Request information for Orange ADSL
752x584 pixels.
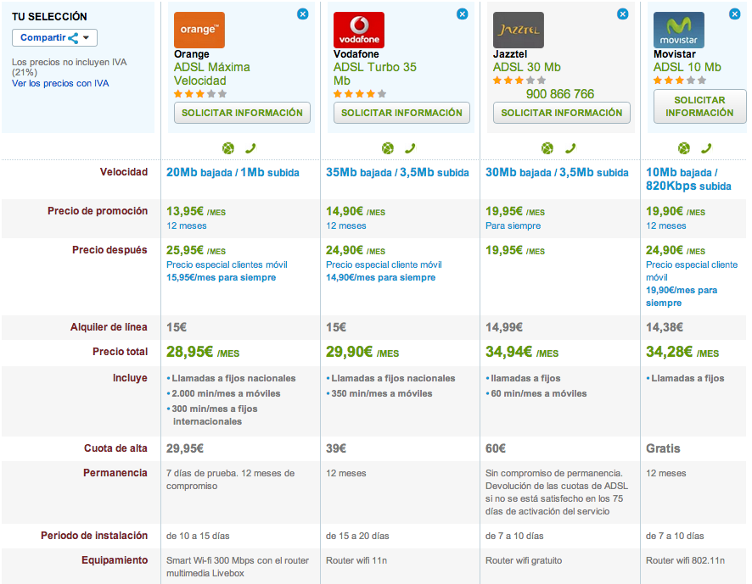click(242, 113)
